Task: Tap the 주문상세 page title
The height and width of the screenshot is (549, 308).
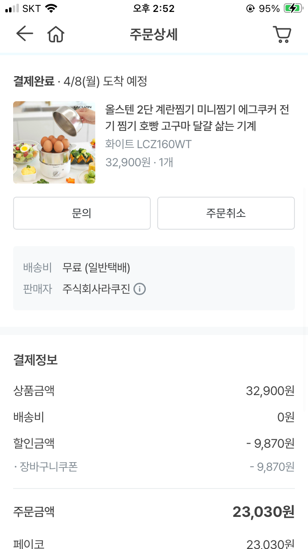Action: [154, 35]
